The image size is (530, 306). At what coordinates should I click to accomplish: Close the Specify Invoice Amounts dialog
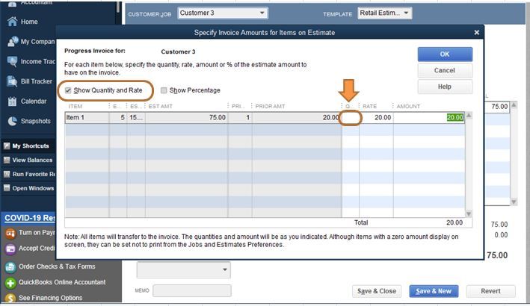477,32
